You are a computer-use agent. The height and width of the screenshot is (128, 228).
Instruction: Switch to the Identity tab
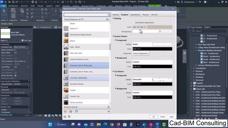coord(115,15)
